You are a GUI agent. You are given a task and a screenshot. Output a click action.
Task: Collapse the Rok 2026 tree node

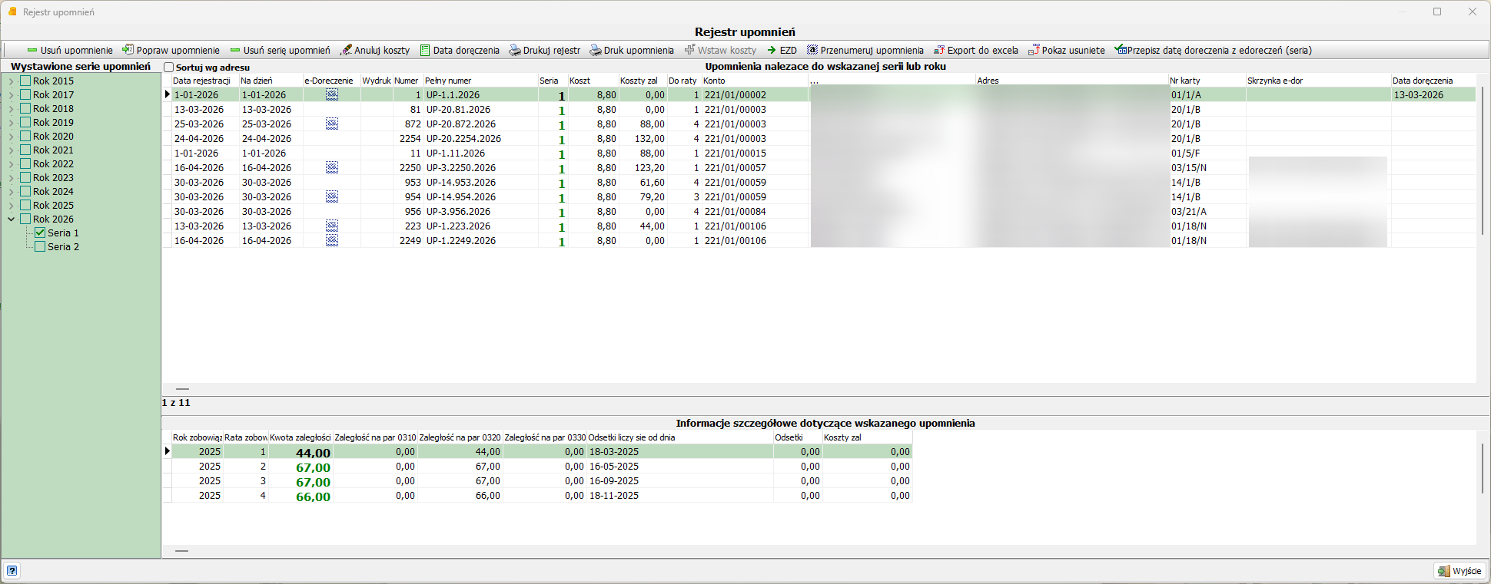pyautogui.click(x=12, y=219)
